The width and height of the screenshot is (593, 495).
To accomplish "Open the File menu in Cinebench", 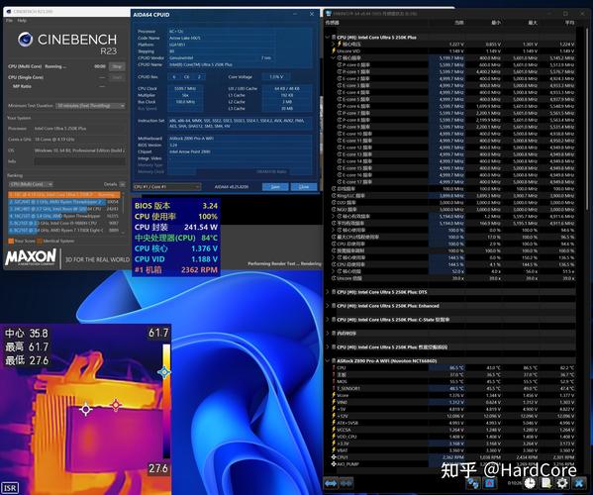I will pos(10,21).
